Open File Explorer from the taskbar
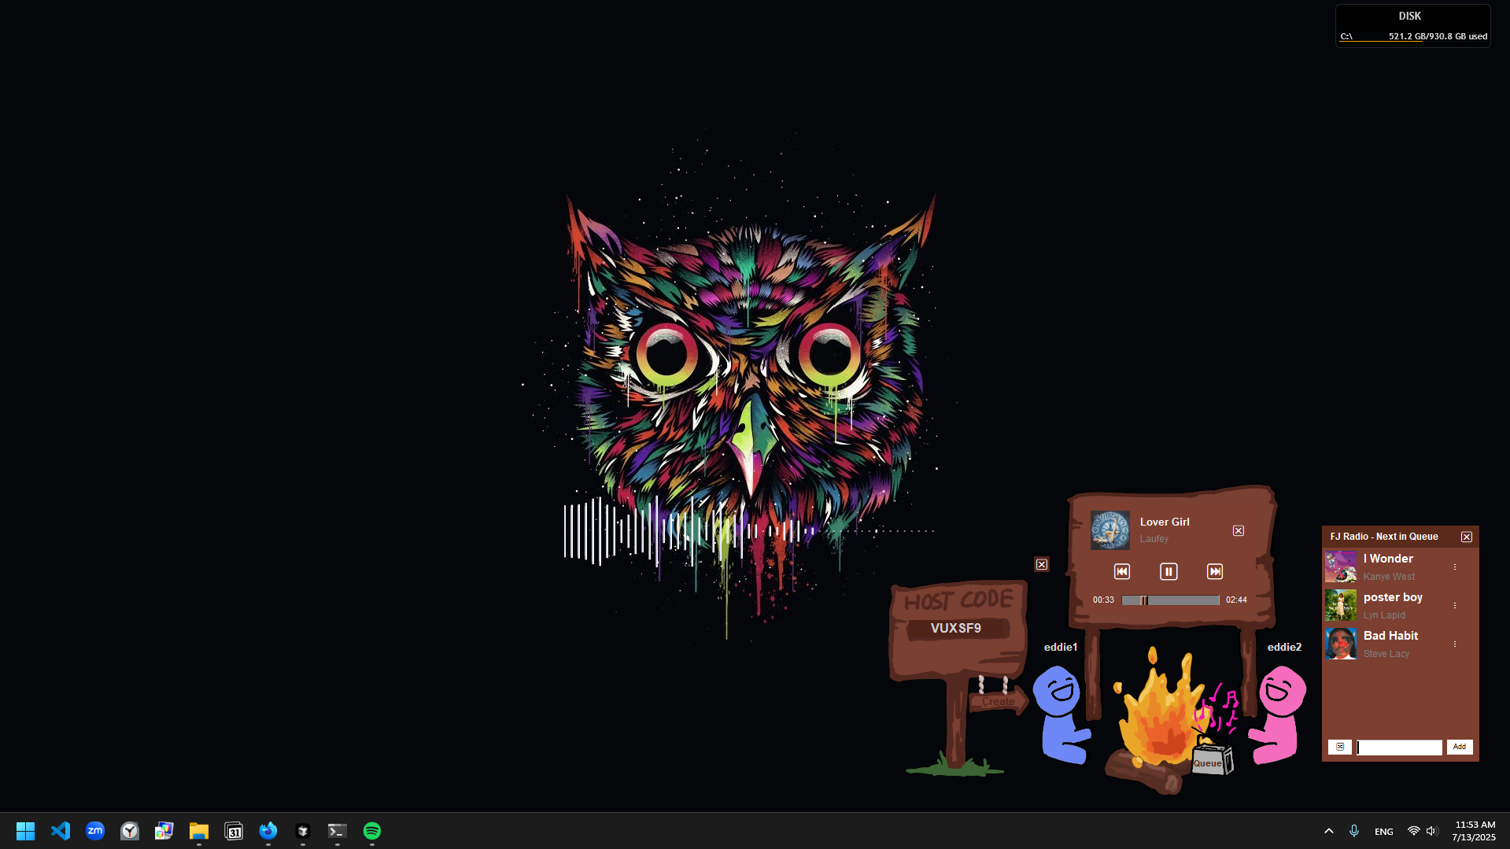The image size is (1510, 849). point(199,831)
